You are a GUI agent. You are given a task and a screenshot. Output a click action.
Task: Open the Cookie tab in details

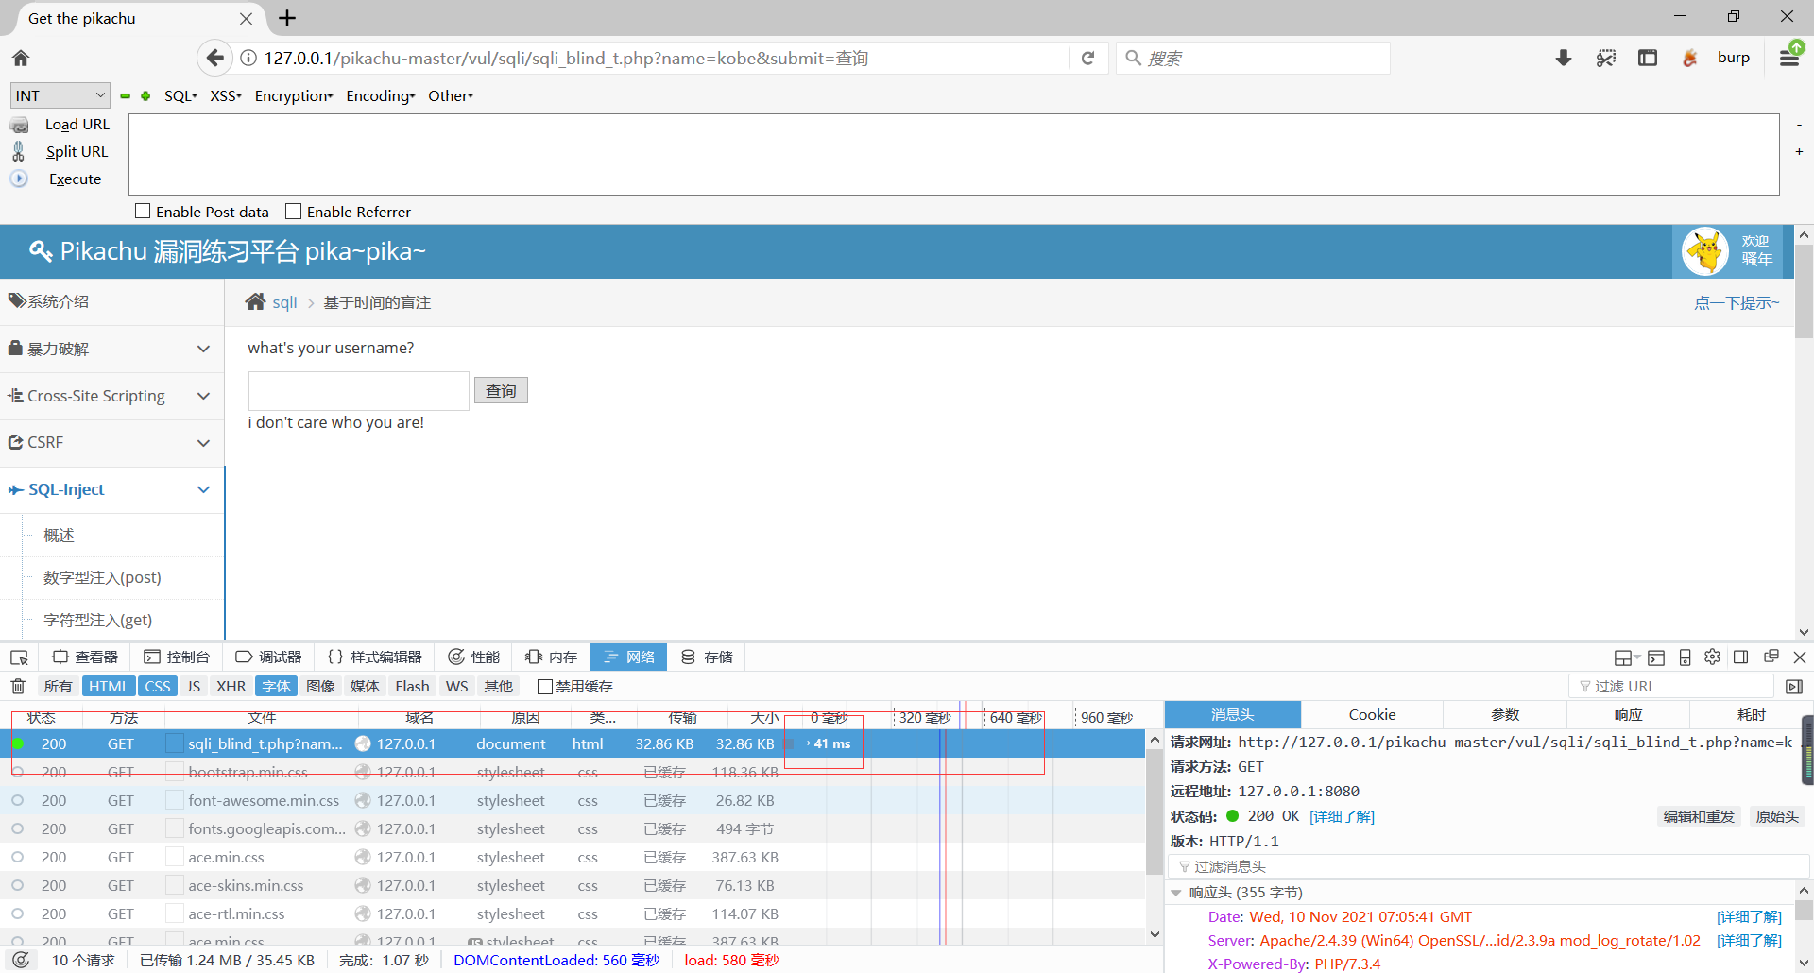pos(1372,715)
